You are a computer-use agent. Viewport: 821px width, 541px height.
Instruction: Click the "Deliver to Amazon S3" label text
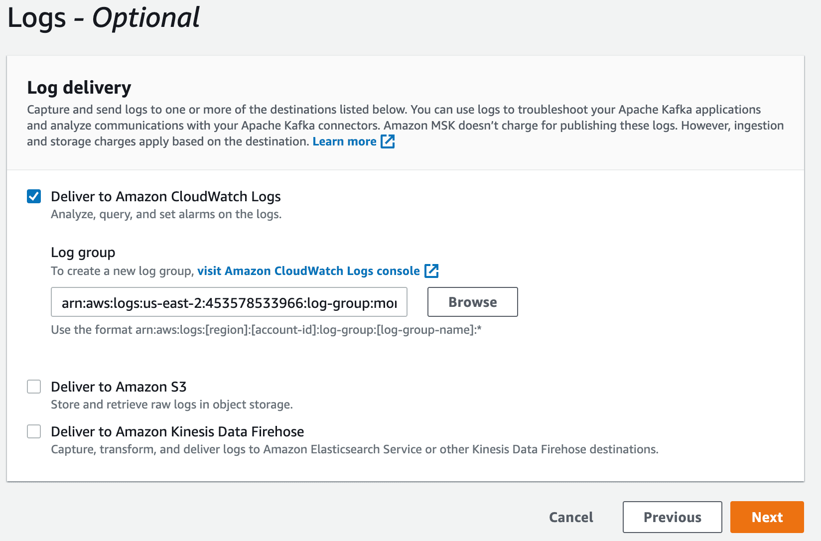click(119, 387)
